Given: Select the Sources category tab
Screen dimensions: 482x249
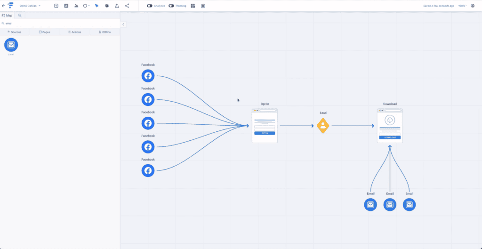Looking at the screenshot, I should tap(15, 32).
